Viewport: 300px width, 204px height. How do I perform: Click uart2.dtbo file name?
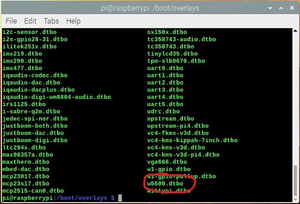point(165,82)
